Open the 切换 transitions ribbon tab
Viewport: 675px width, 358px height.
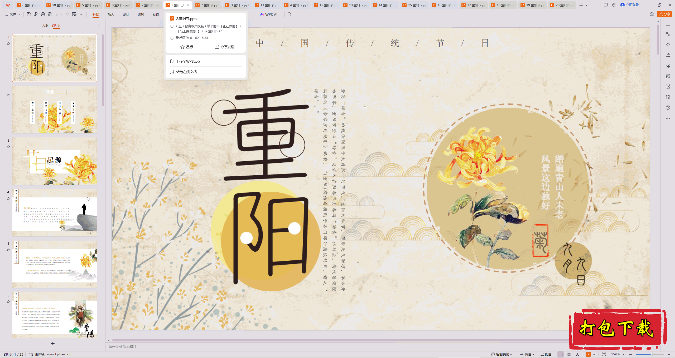point(141,14)
